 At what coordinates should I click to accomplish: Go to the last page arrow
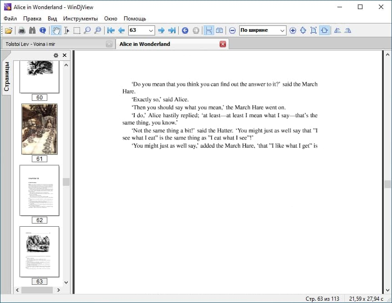coord(172,30)
